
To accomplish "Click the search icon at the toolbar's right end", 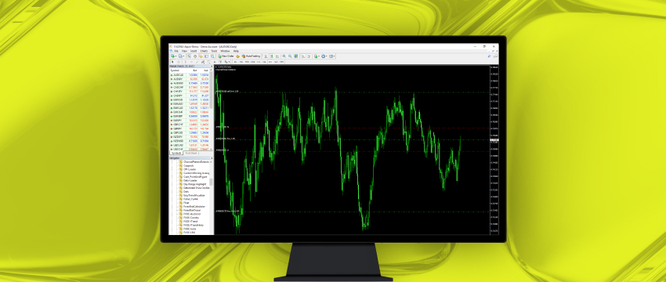I will pyautogui.click(x=489, y=56).
